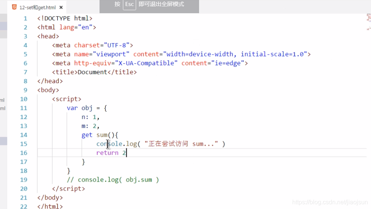The image size is (371, 209).
Task: Click the closing brace on line 17
Action: coord(83,162)
